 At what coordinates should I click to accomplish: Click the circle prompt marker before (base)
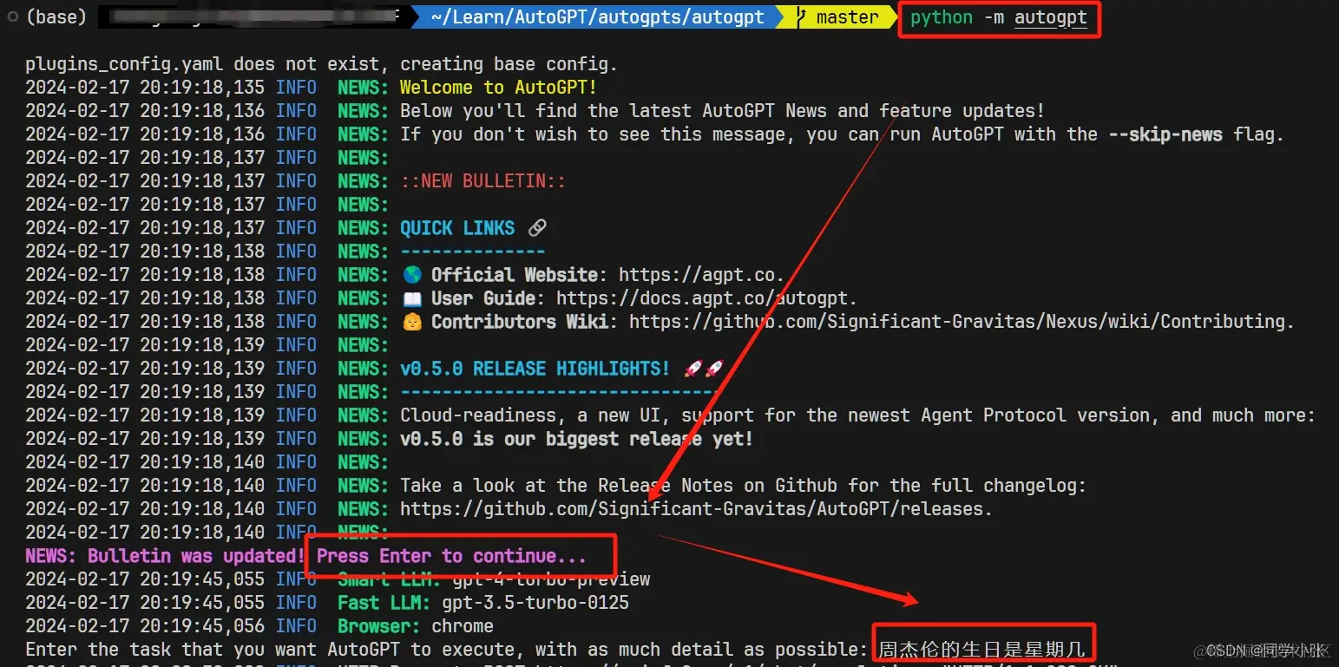(12, 17)
